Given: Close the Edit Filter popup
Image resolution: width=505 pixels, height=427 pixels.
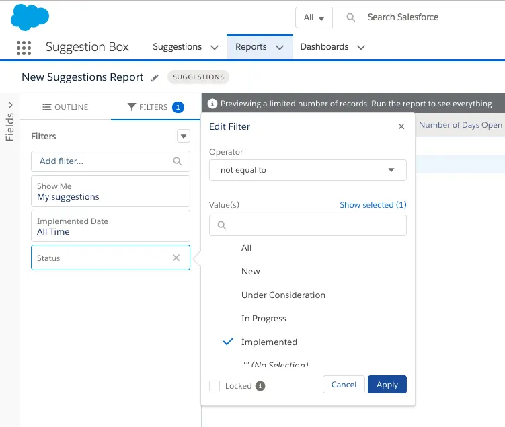Looking at the screenshot, I should point(401,126).
